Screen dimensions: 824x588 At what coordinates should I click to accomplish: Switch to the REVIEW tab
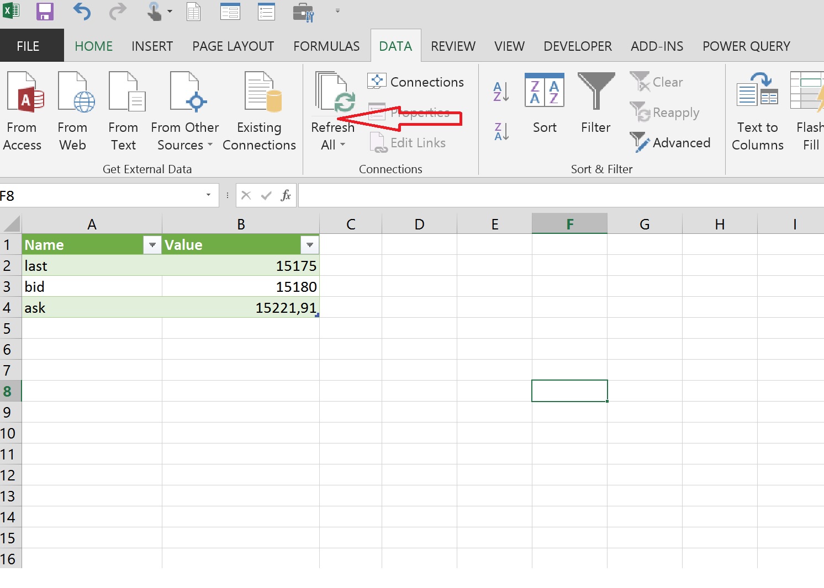coord(453,46)
